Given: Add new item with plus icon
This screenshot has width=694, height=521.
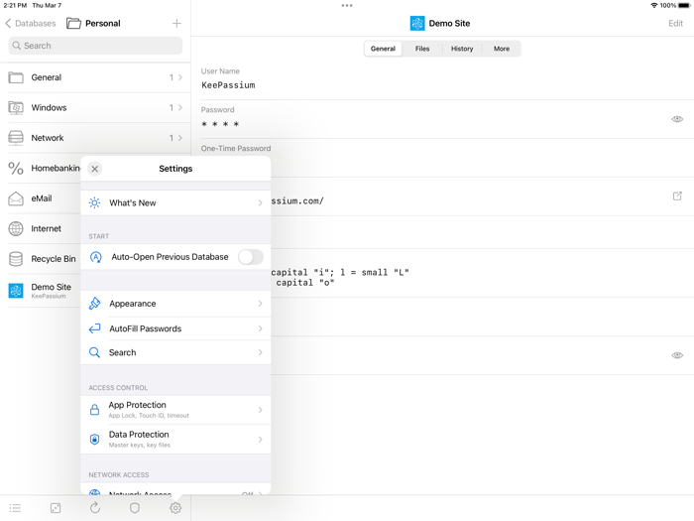Looking at the screenshot, I should pyautogui.click(x=176, y=24).
